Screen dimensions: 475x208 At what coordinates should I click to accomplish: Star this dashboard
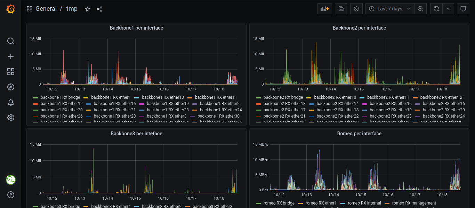(x=87, y=9)
